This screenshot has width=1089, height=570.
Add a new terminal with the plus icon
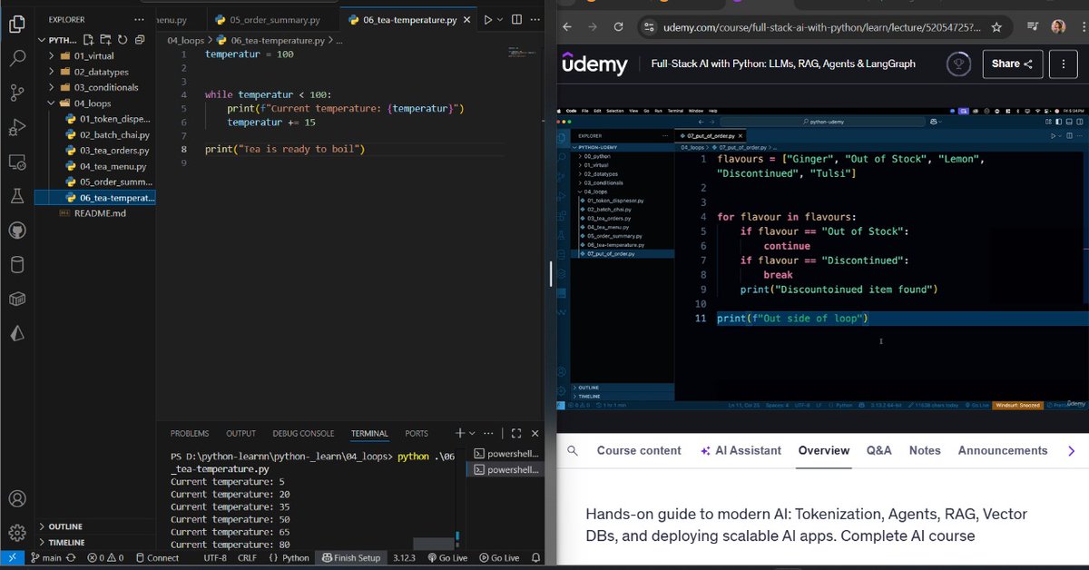point(460,433)
